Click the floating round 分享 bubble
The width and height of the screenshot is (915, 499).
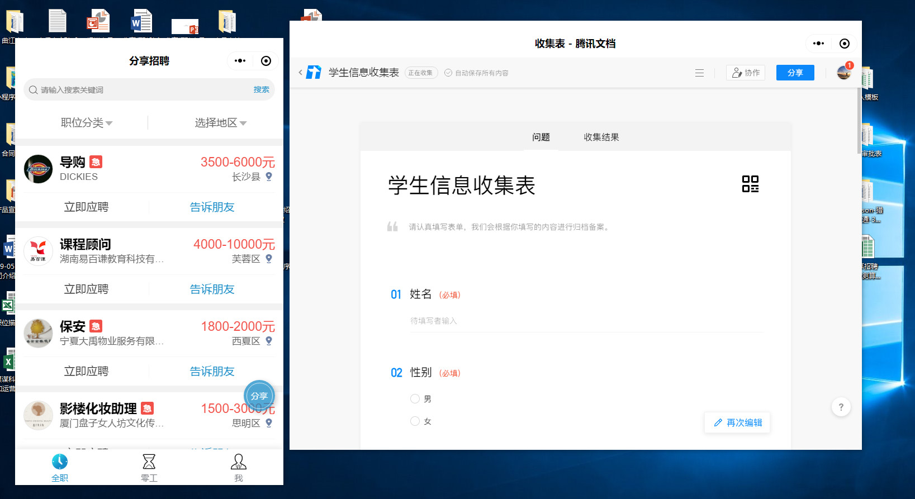(x=259, y=395)
